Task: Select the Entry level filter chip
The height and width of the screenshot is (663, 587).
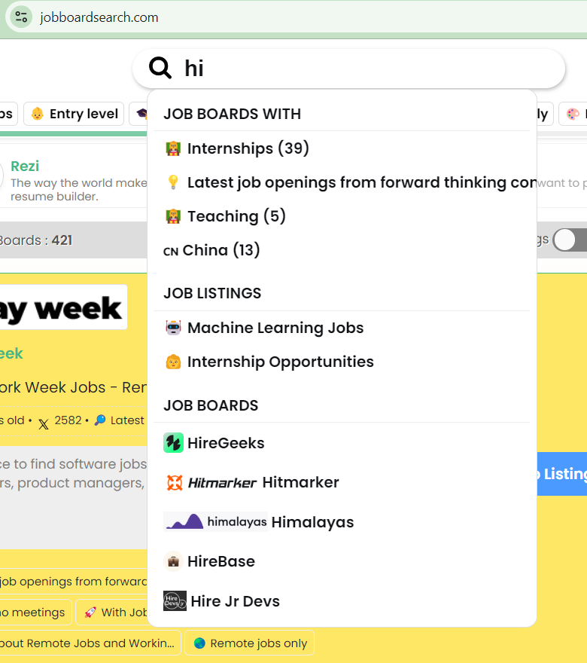Action: pyautogui.click(x=74, y=114)
